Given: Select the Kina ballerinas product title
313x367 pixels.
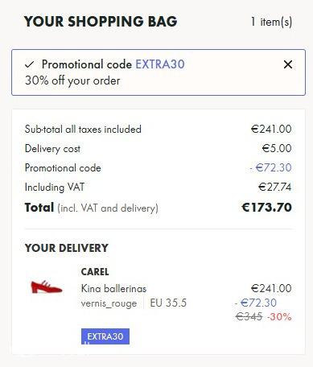Looking at the screenshot, I should (113, 289).
